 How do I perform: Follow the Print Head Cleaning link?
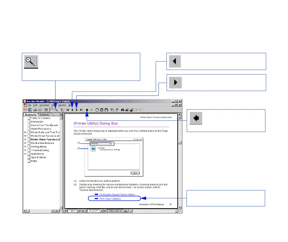110,199
